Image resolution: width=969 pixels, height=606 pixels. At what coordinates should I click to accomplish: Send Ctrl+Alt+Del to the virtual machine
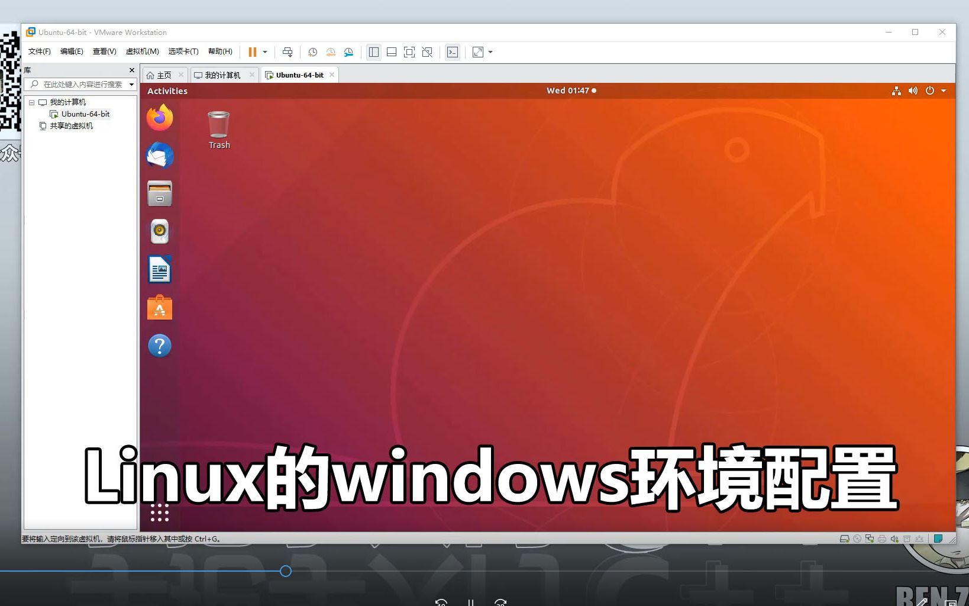click(288, 52)
